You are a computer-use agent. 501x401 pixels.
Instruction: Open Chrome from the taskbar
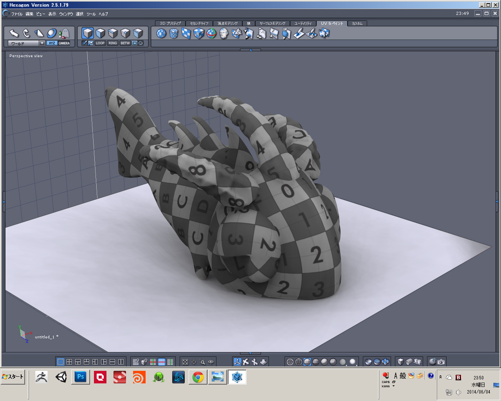point(198,377)
